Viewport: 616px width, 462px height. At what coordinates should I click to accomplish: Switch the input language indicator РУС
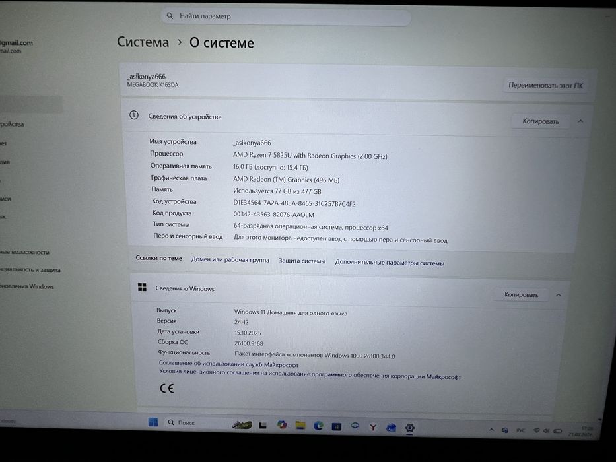[x=520, y=430]
